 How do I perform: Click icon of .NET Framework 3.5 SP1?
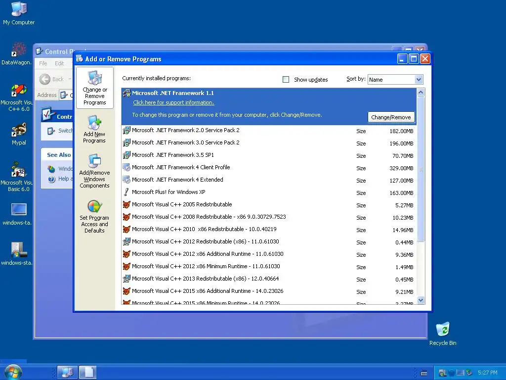[126, 155]
